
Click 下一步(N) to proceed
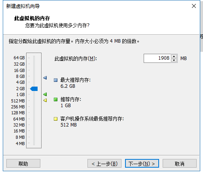pyautogui.click(x=142, y=163)
